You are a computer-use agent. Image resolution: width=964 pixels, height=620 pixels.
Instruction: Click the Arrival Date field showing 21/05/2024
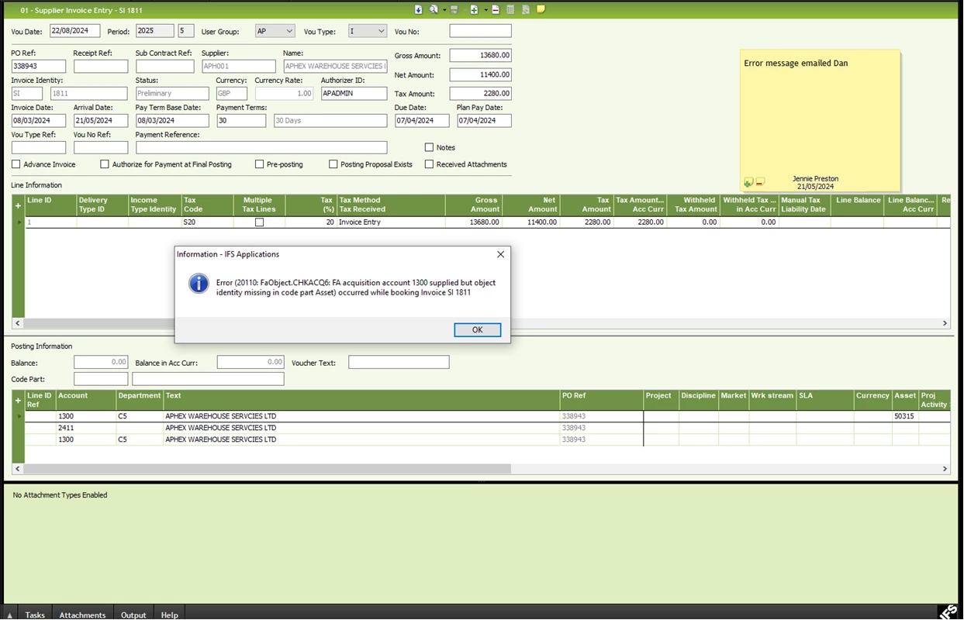pos(101,121)
